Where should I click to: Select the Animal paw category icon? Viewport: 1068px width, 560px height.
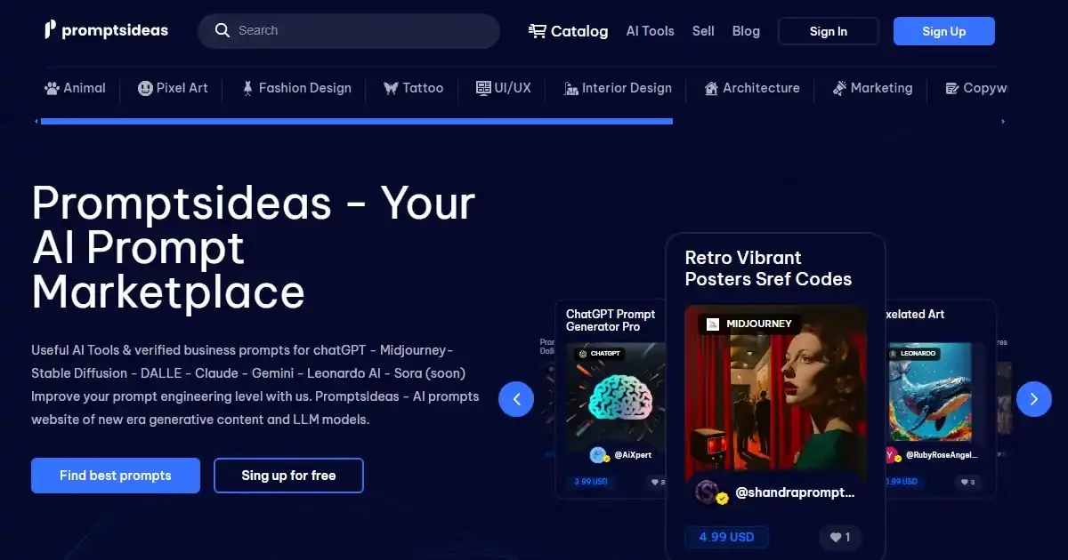pos(52,88)
